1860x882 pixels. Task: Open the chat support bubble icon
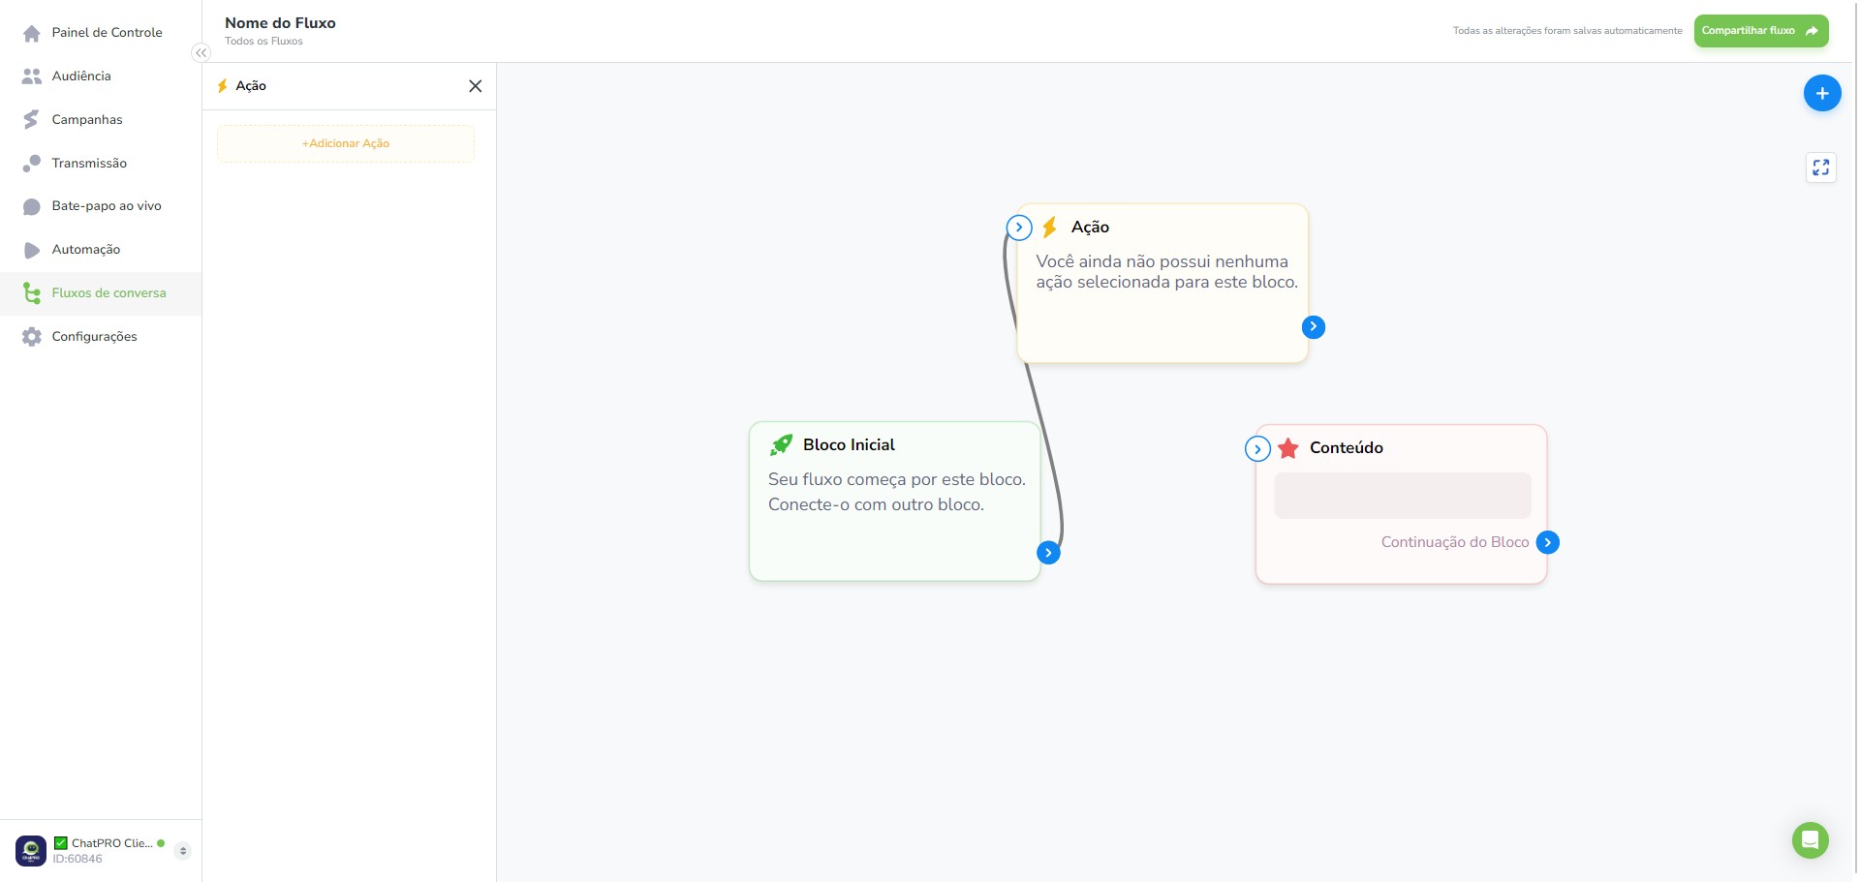[x=1810, y=839]
